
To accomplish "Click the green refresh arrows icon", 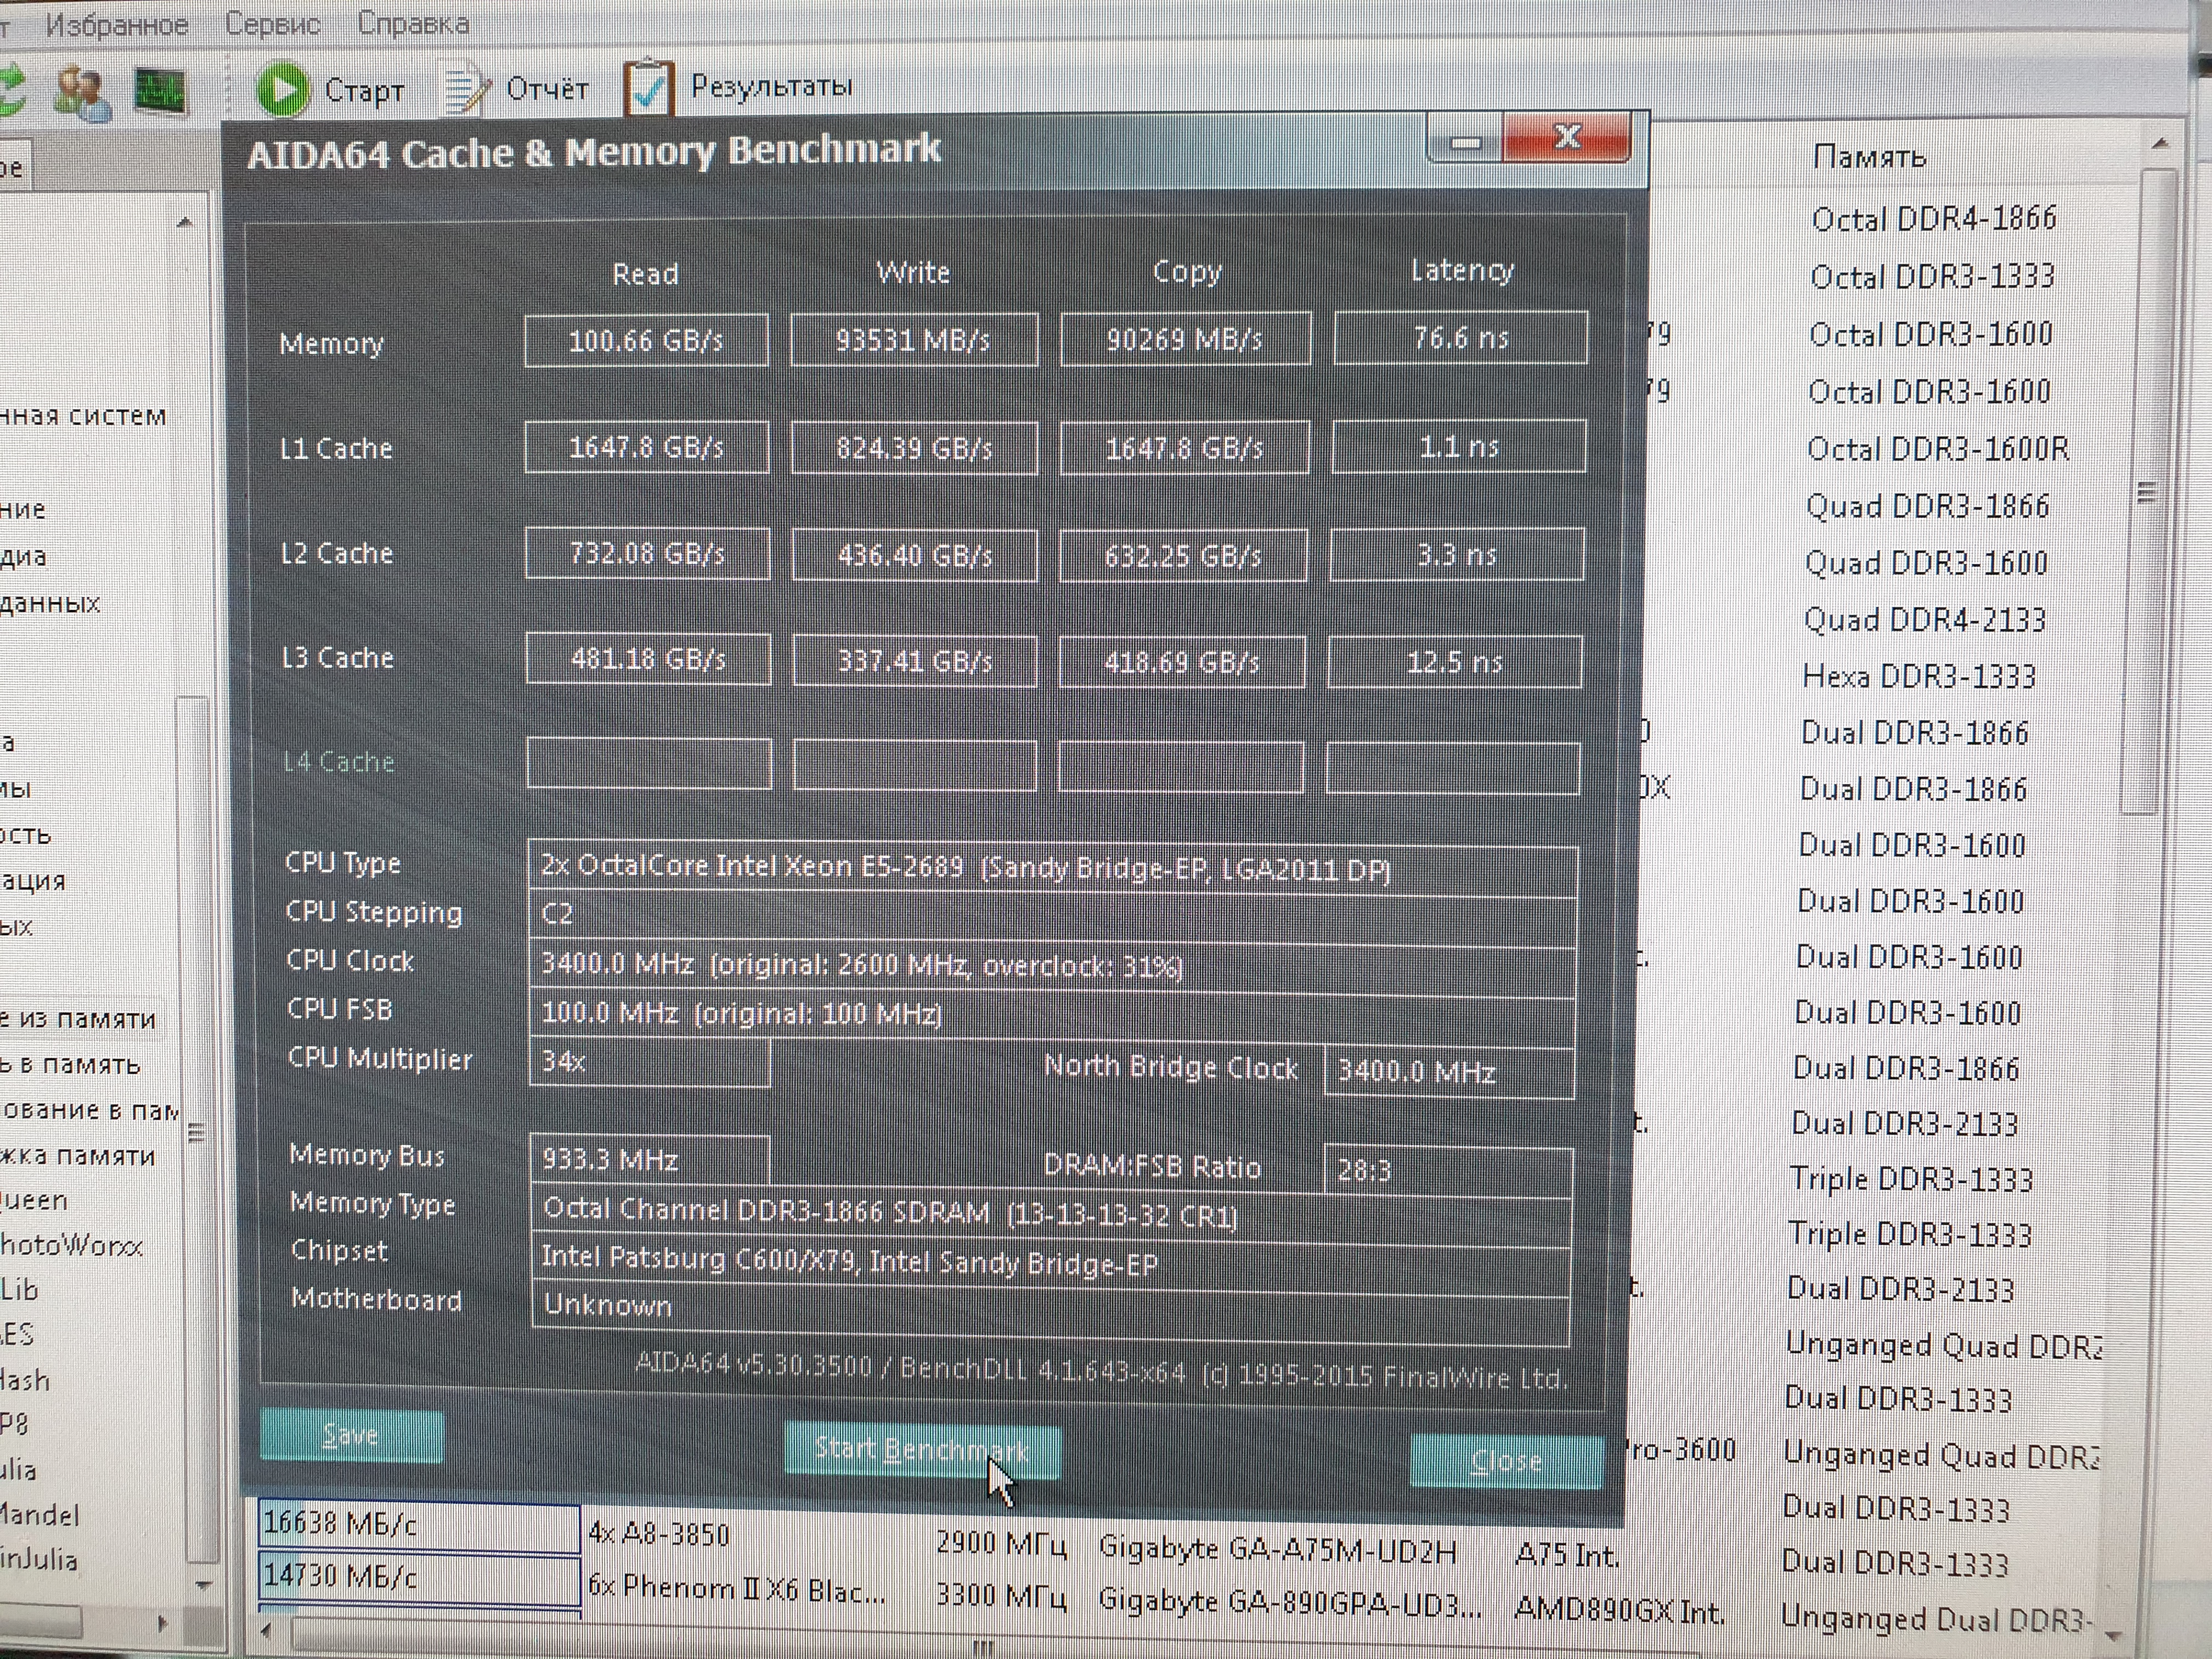I will click(x=10, y=90).
